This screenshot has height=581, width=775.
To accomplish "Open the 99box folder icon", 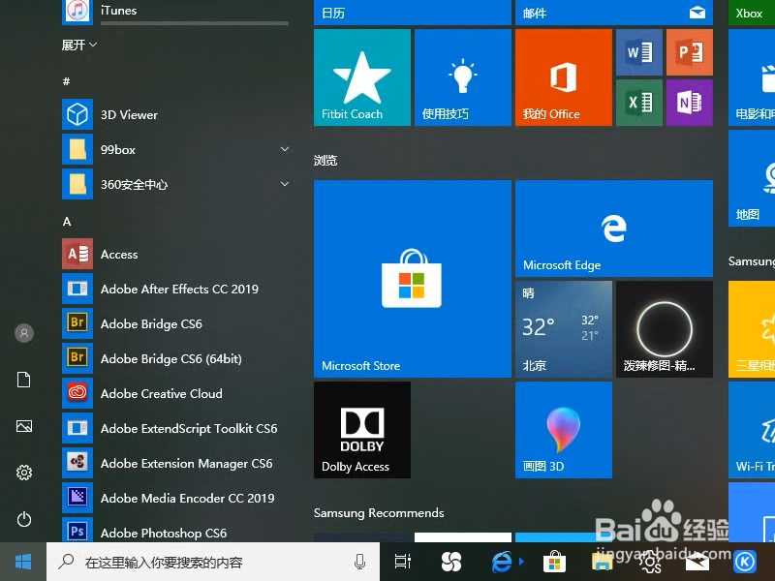I will click(x=77, y=149).
